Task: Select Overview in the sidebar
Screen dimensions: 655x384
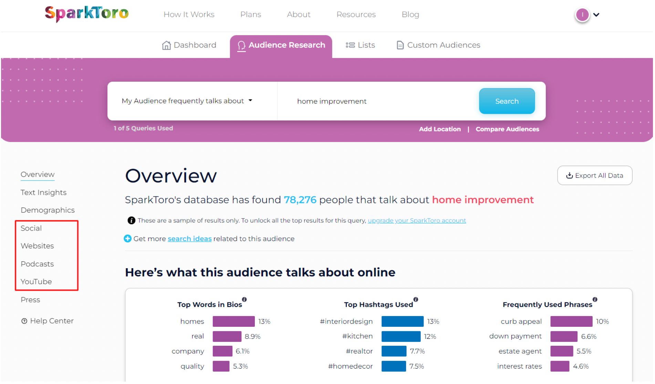Action: 38,175
